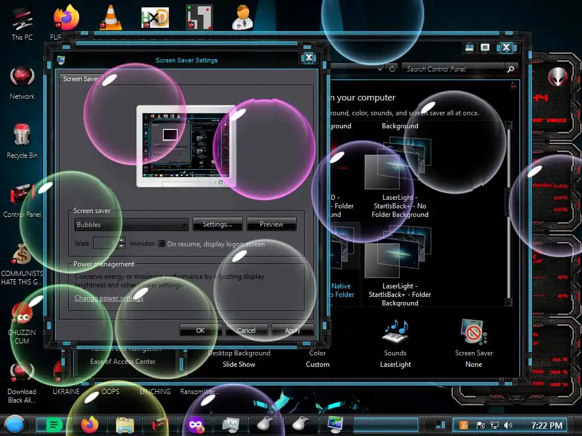Toggle On resume display logon screen checkbox
The height and width of the screenshot is (436, 582).
tap(162, 244)
